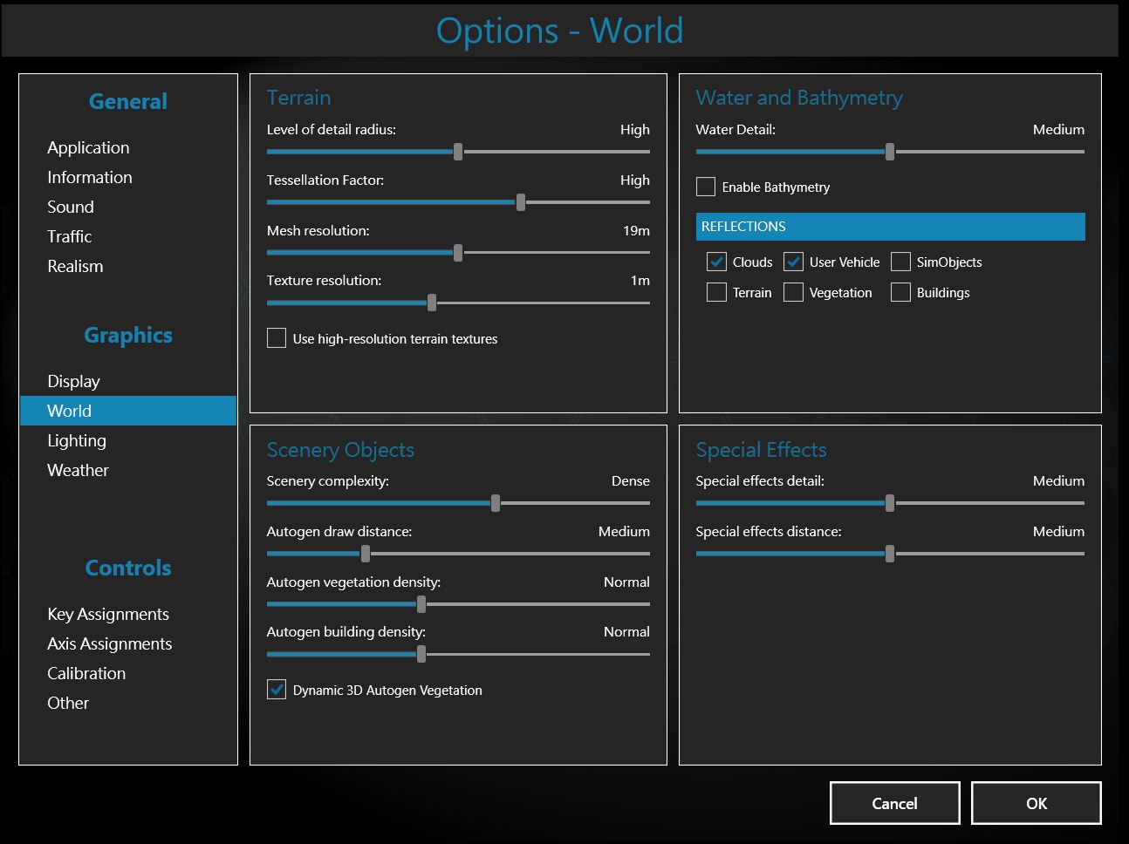
Task: Open the Display graphics settings
Action: pyautogui.click(x=73, y=381)
